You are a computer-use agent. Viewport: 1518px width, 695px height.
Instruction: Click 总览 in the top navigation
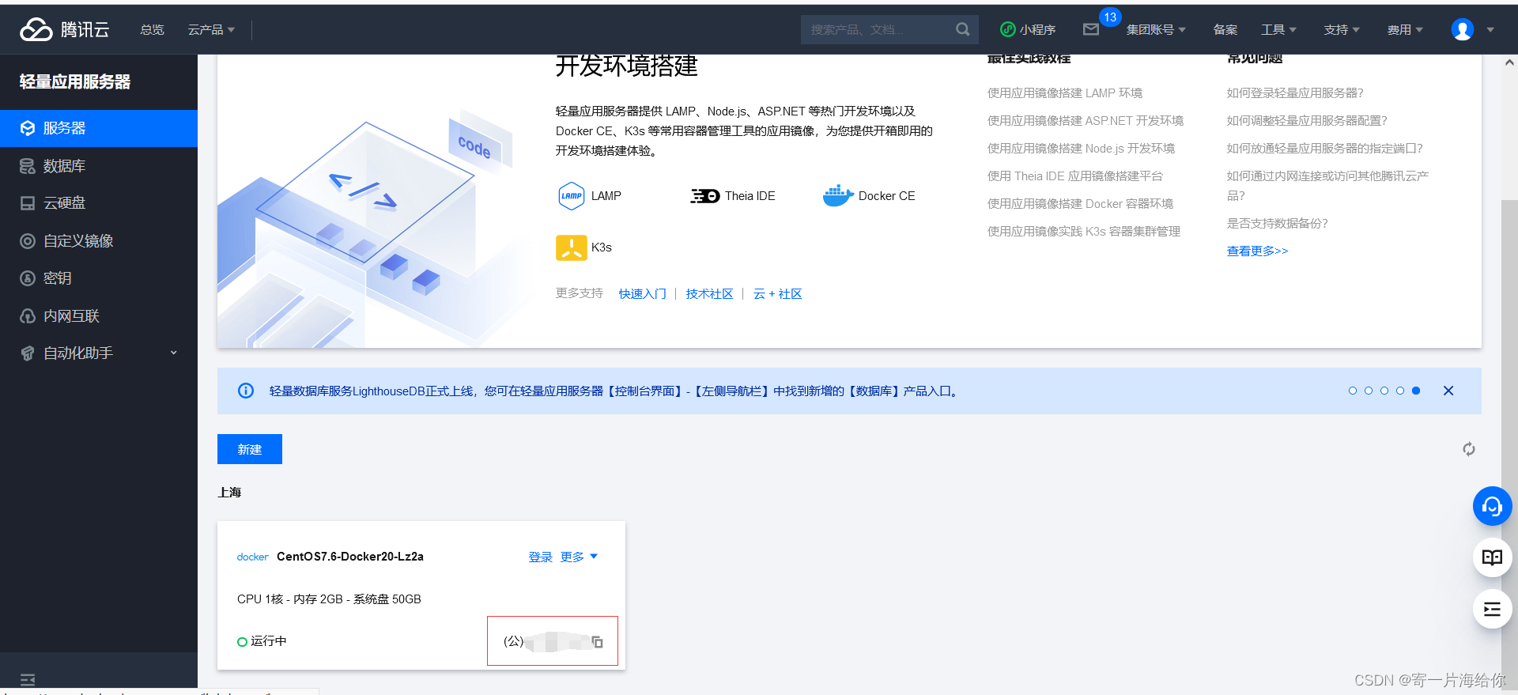(x=152, y=29)
